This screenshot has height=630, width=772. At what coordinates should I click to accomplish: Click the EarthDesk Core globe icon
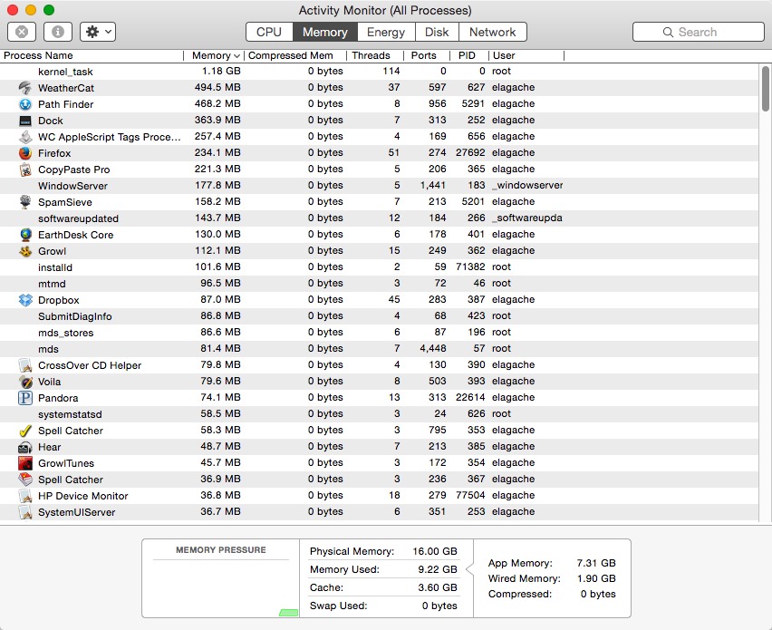coord(25,235)
